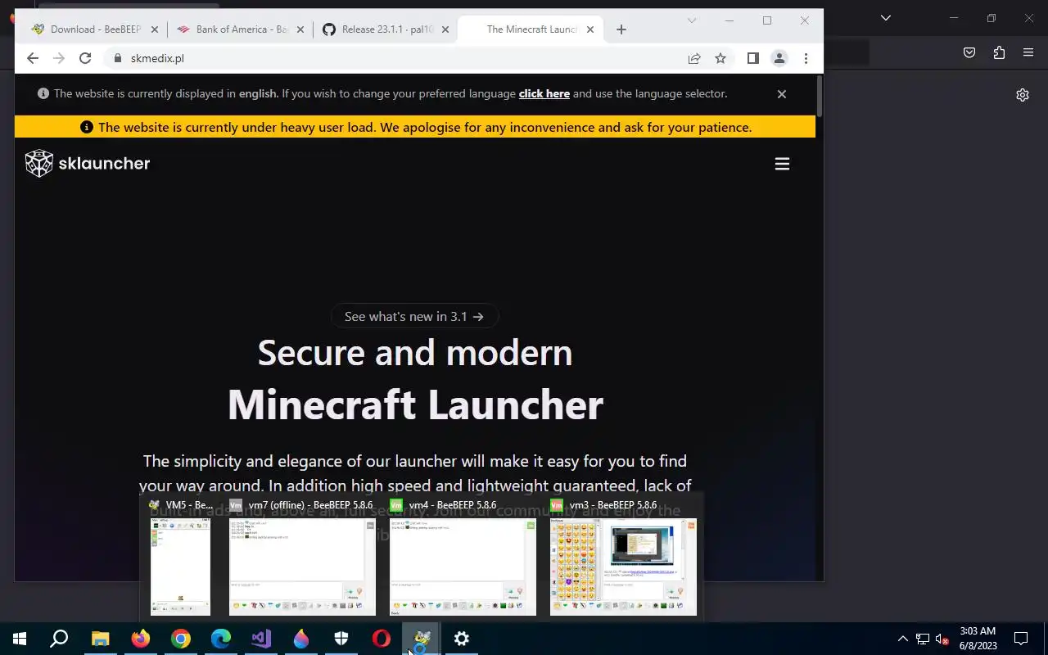Open Chrome side panel
Viewport: 1048px width, 655px height.
coord(753,58)
